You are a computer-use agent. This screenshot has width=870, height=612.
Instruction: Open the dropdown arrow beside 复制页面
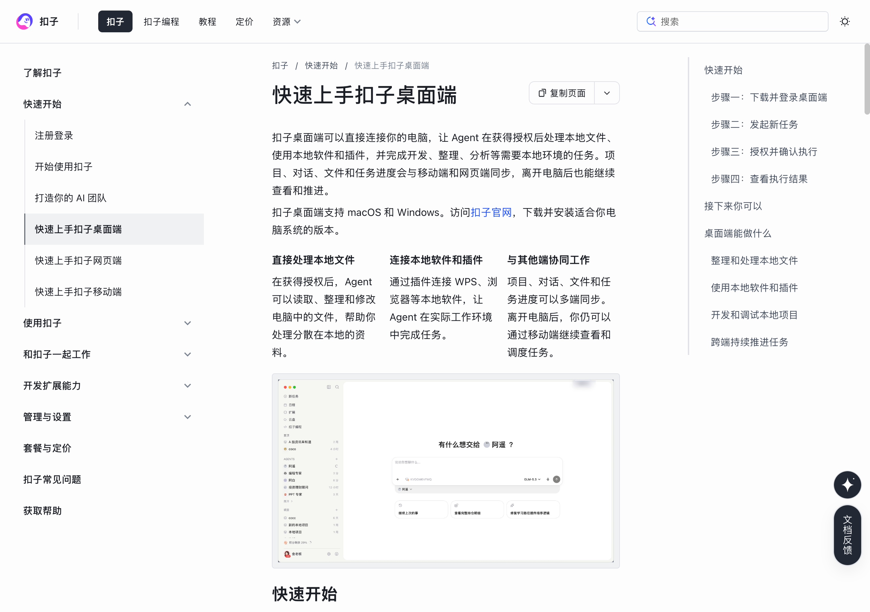coord(607,93)
